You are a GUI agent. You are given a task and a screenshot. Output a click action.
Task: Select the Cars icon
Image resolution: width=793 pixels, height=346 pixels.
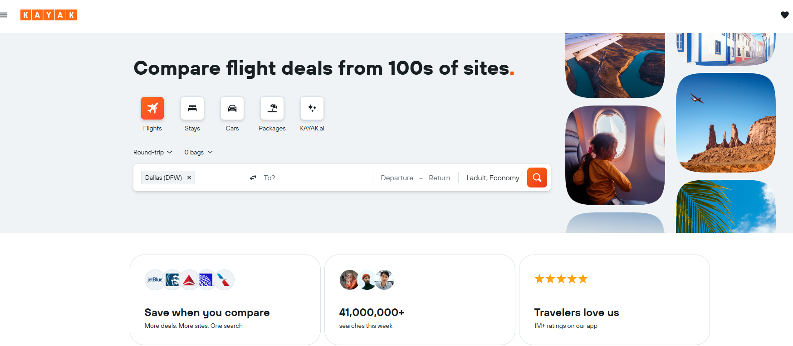pyautogui.click(x=232, y=108)
